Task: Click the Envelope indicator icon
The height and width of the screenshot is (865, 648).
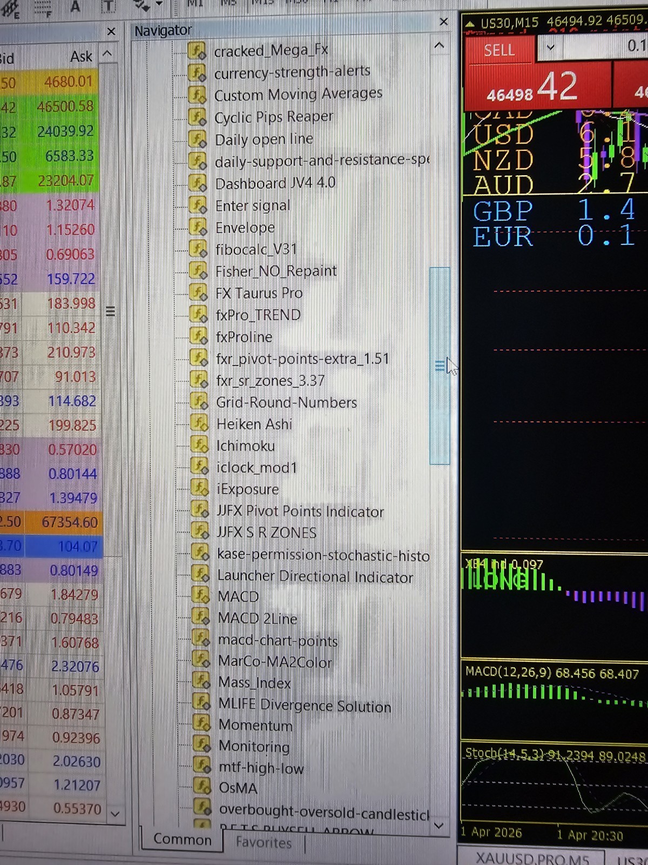Action: (198, 227)
